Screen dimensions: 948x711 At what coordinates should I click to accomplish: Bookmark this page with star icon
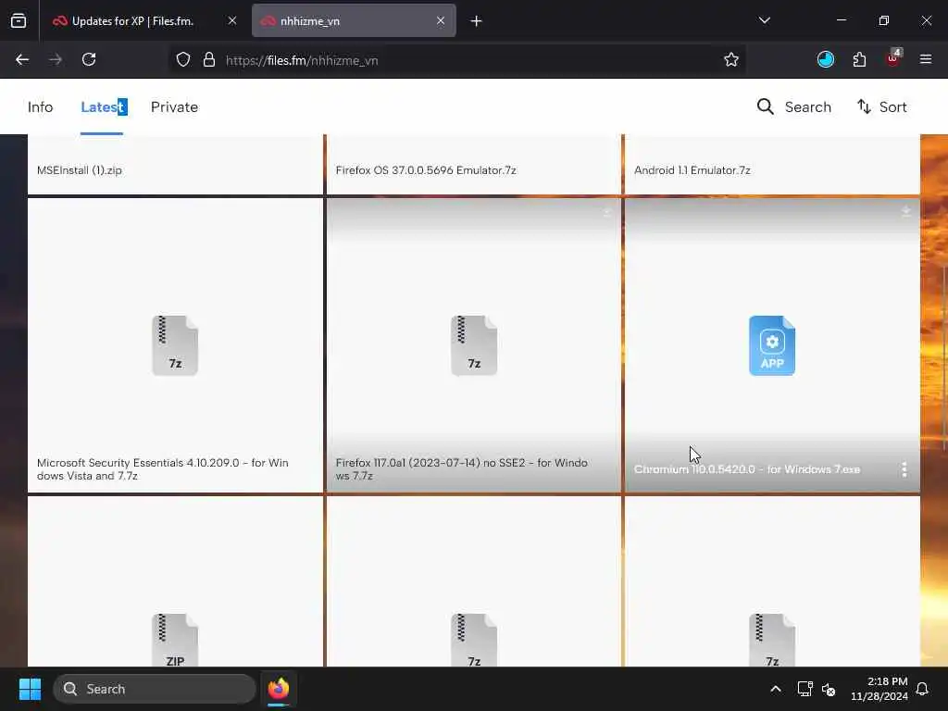point(731,59)
